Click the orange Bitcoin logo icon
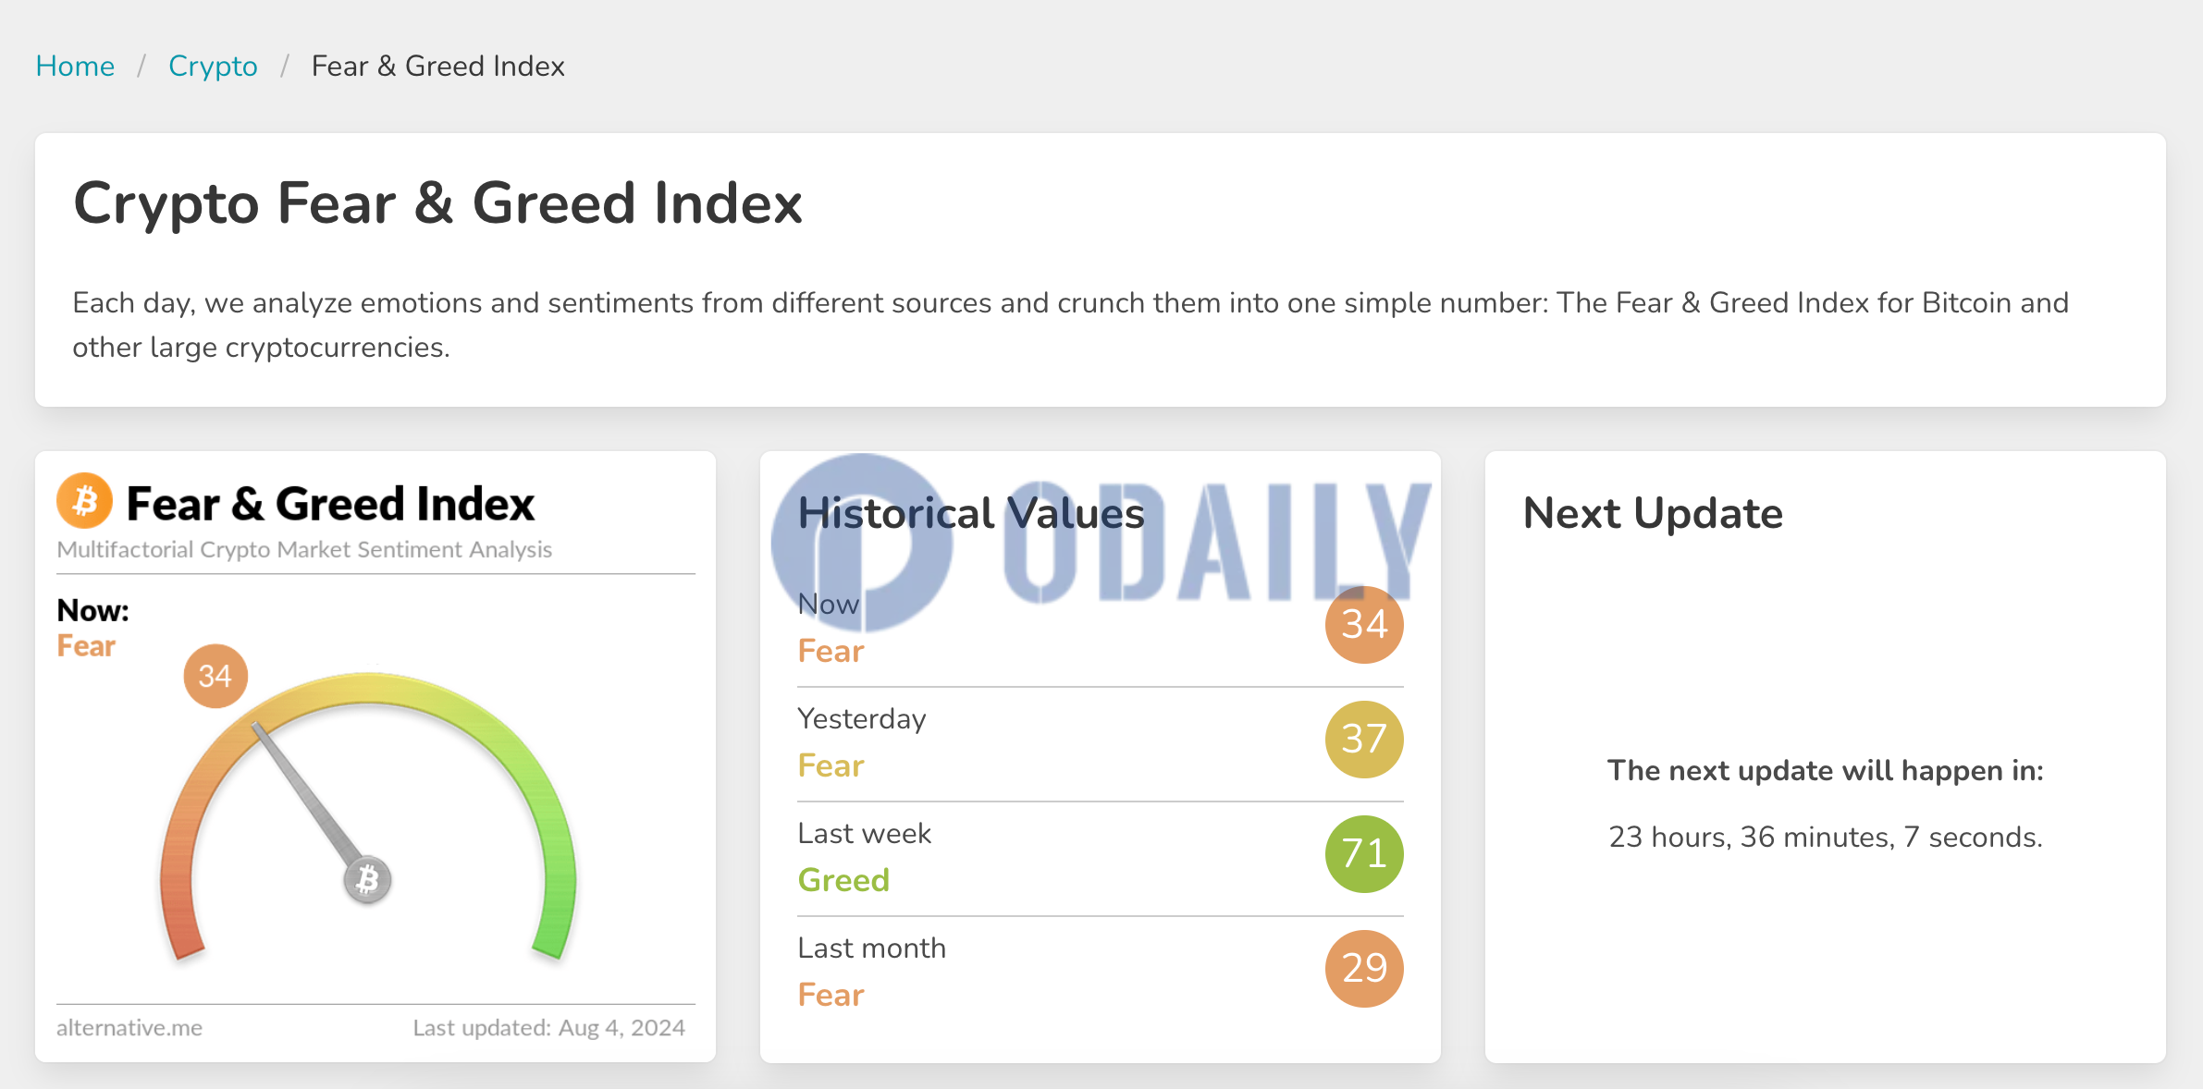Image resolution: width=2203 pixels, height=1089 pixels. (x=84, y=501)
